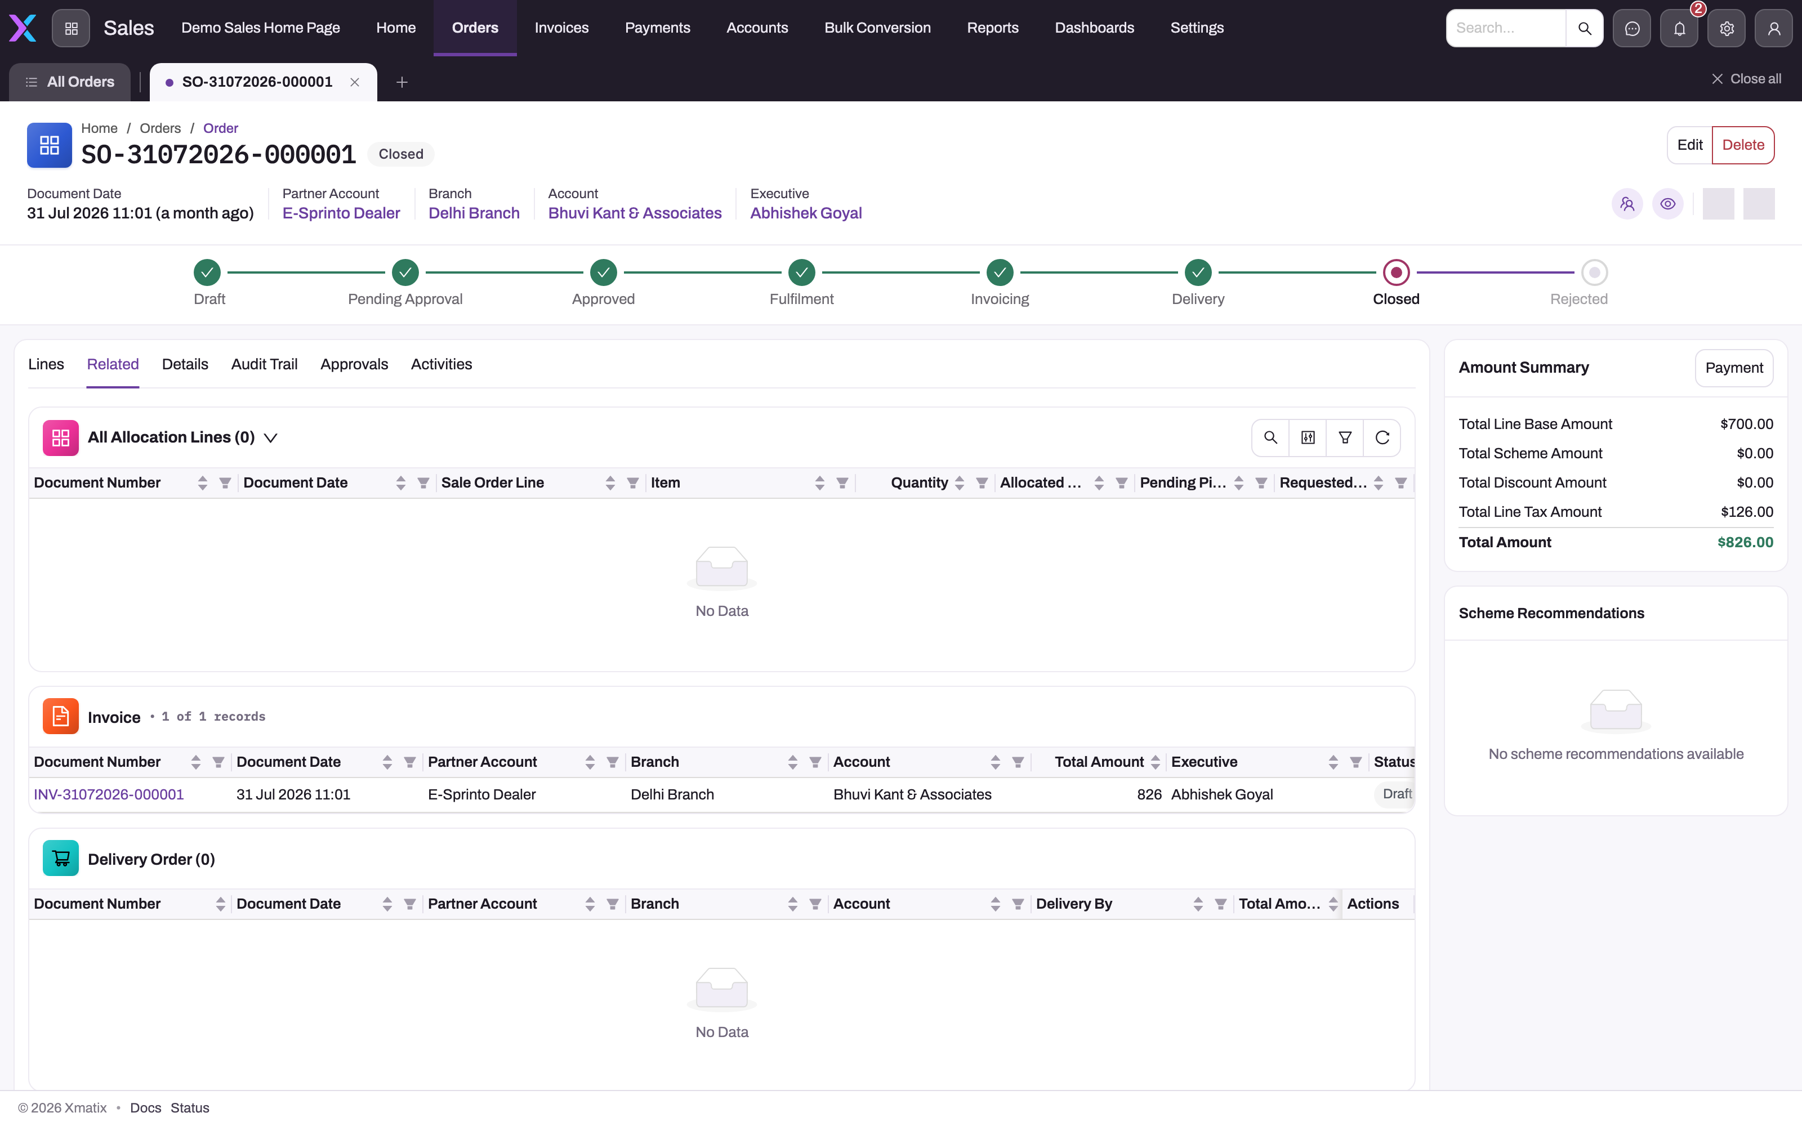1802x1126 pixels.
Task: Open the Status footer link
Action: click(x=190, y=1108)
